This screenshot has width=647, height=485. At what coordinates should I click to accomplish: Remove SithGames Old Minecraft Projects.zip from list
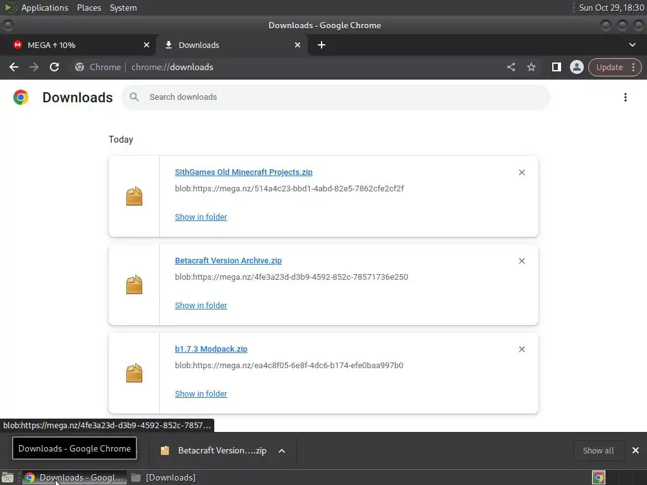pos(521,172)
